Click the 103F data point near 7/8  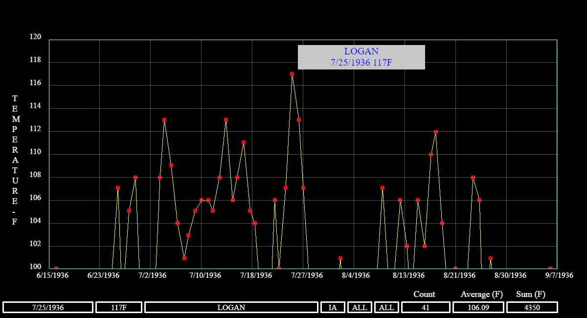pos(188,235)
